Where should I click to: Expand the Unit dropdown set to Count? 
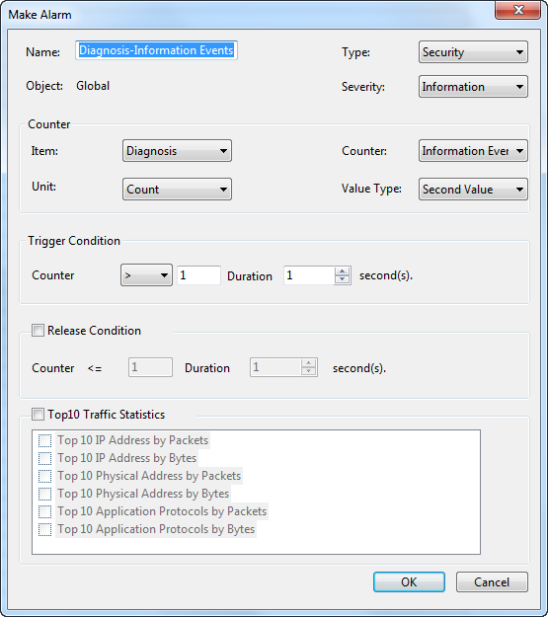[177, 190]
